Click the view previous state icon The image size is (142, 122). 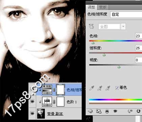point(130,111)
